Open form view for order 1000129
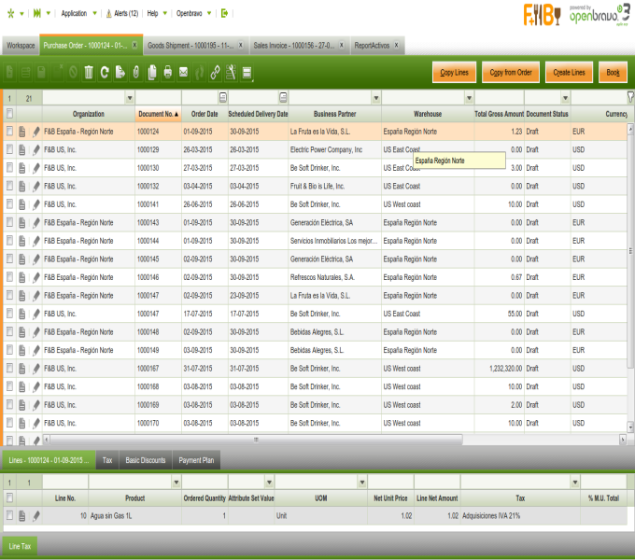Screen dimensions: 635x560 click(x=22, y=150)
